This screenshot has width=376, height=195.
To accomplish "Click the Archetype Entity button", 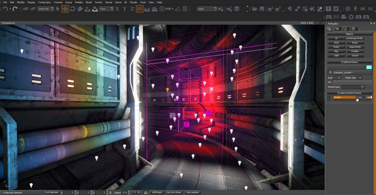I will click(x=355, y=38).
